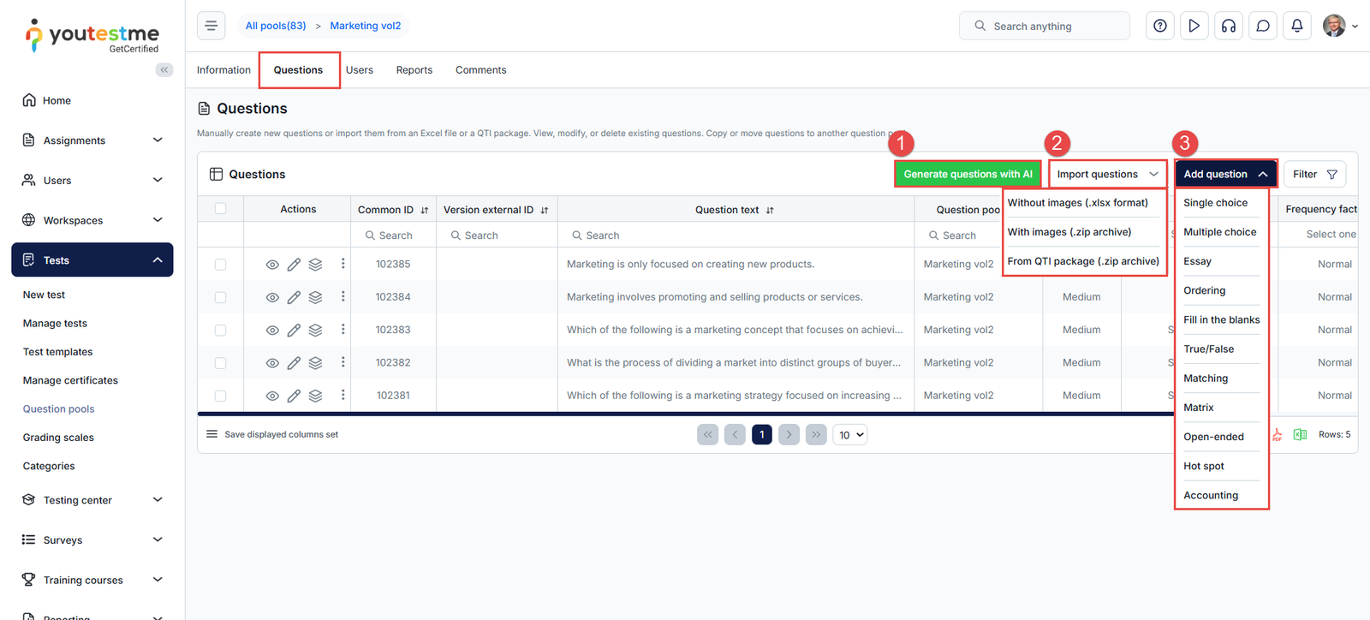Check the box for question 102382
This screenshot has height=620, width=1370.
(220, 363)
